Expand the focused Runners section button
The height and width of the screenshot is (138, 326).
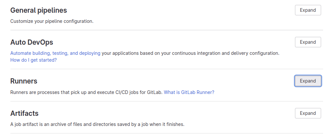click(308, 81)
